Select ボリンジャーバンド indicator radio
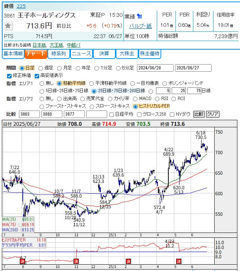 [x=165, y=84]
